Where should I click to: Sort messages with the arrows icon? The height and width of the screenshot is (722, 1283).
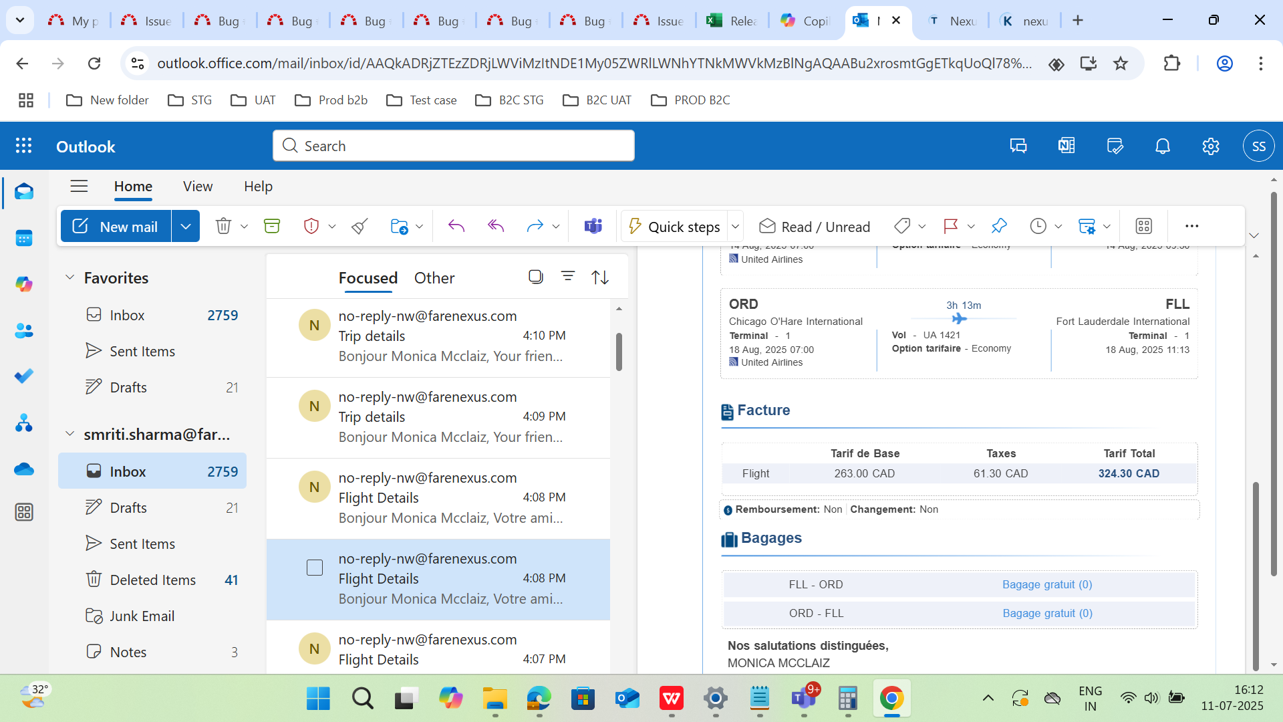coord(600,277)
